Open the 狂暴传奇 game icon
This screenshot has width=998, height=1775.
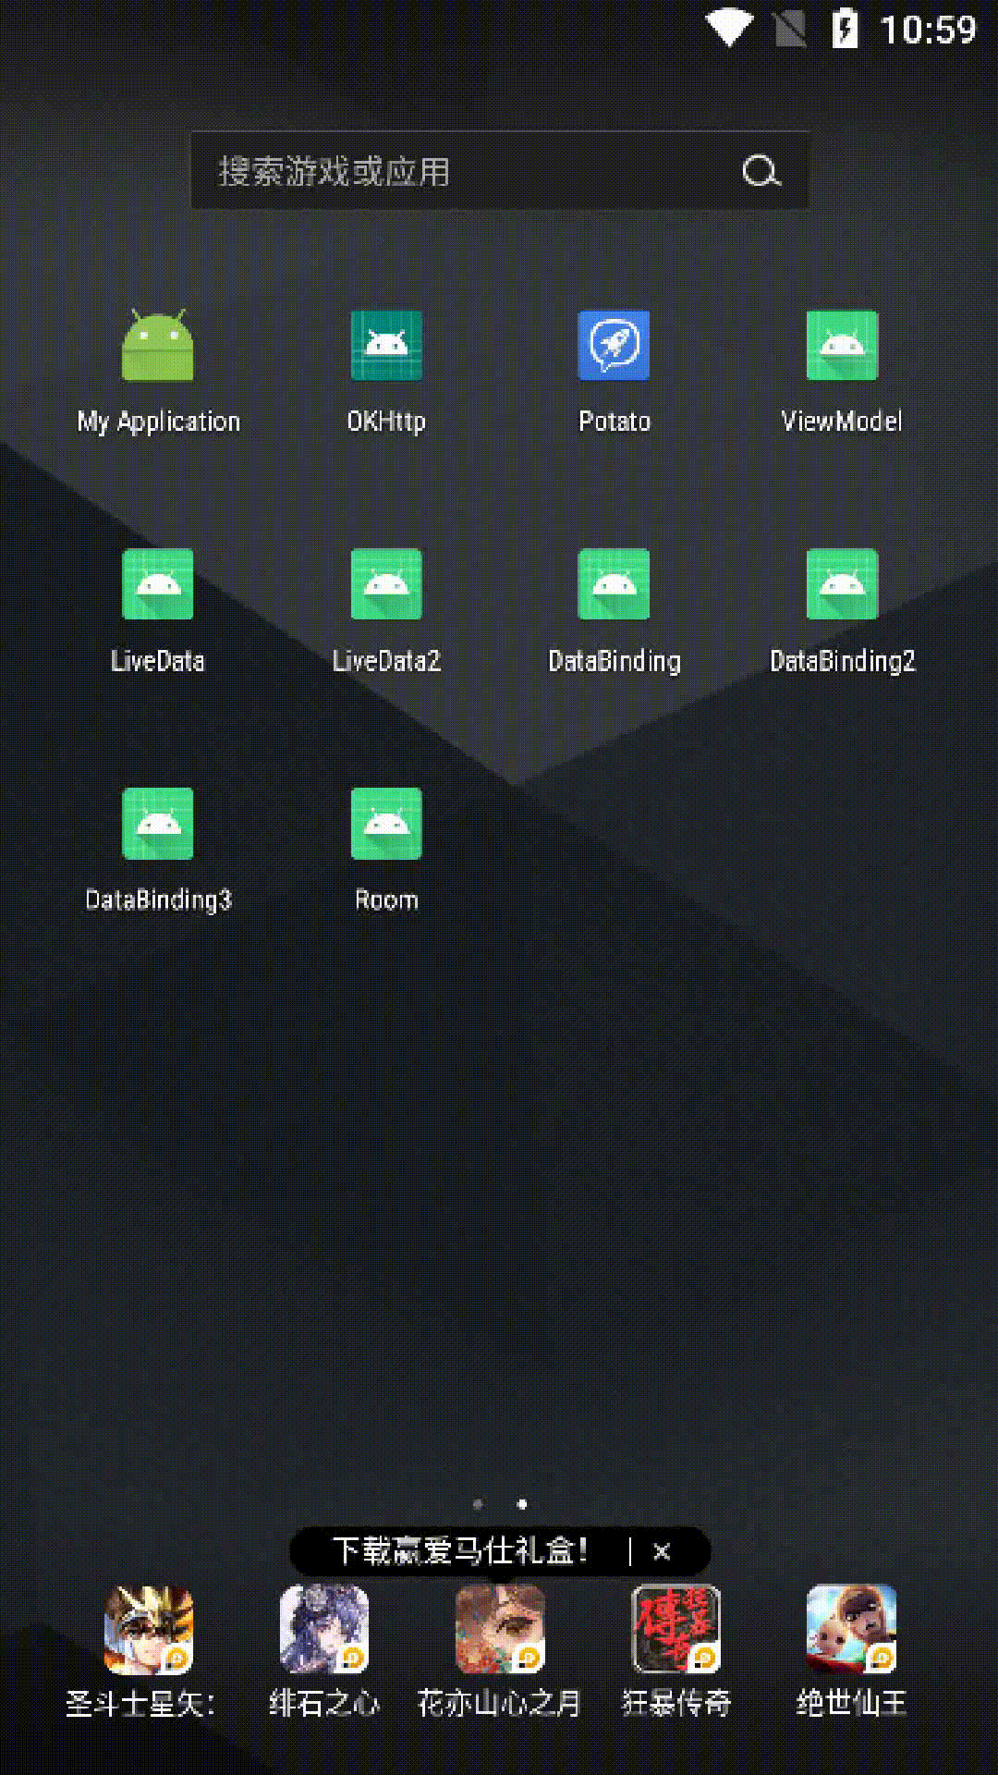tap(675, 1630)
